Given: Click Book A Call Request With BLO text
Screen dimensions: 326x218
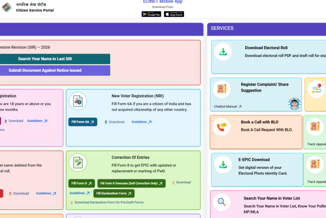Looking at the screenshot, I should pyautogui.click(x=266, y=130).
